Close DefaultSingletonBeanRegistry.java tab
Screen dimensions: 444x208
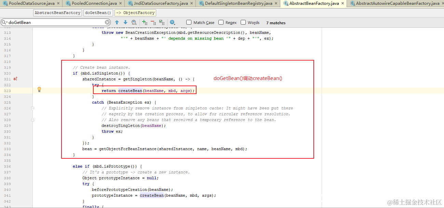point(275,3)
